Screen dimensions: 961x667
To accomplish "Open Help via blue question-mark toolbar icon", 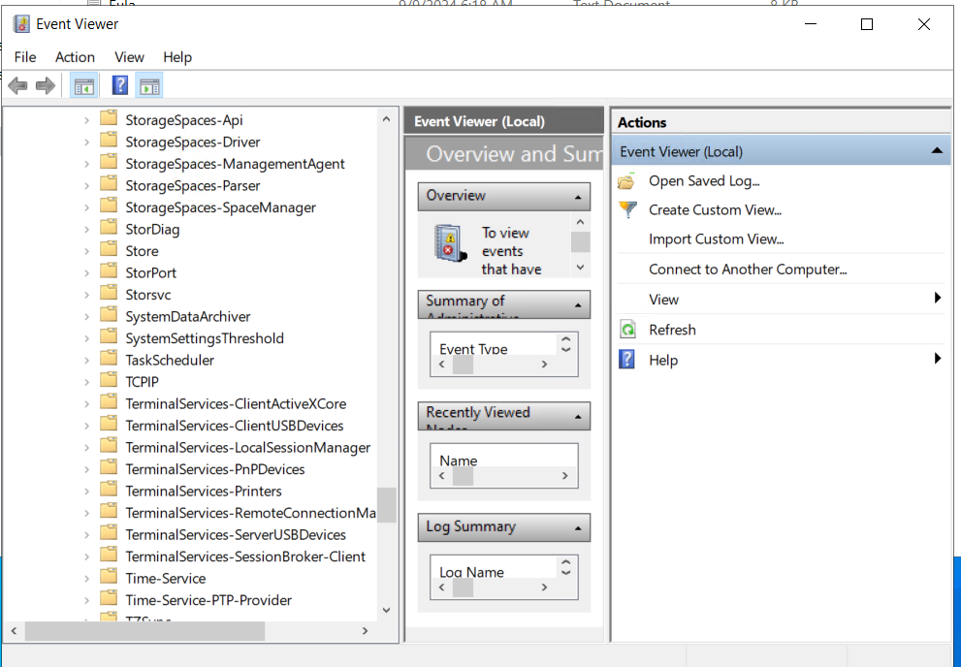I will coord(120,85).
